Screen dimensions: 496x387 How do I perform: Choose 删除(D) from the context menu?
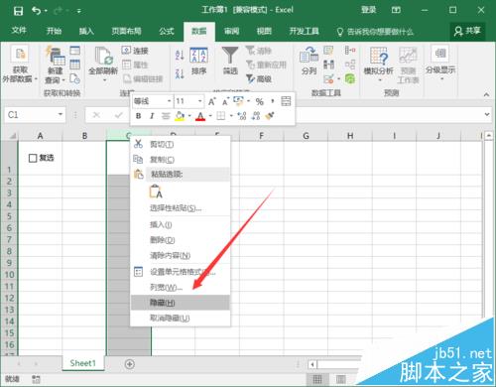point(181,240)
